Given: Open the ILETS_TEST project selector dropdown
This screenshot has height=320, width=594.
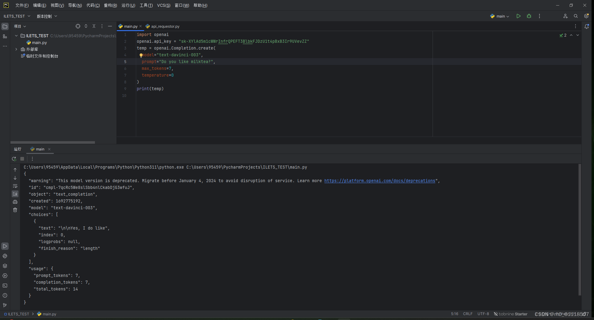Looking at the screenshot, I should click(x=17, y=16).
